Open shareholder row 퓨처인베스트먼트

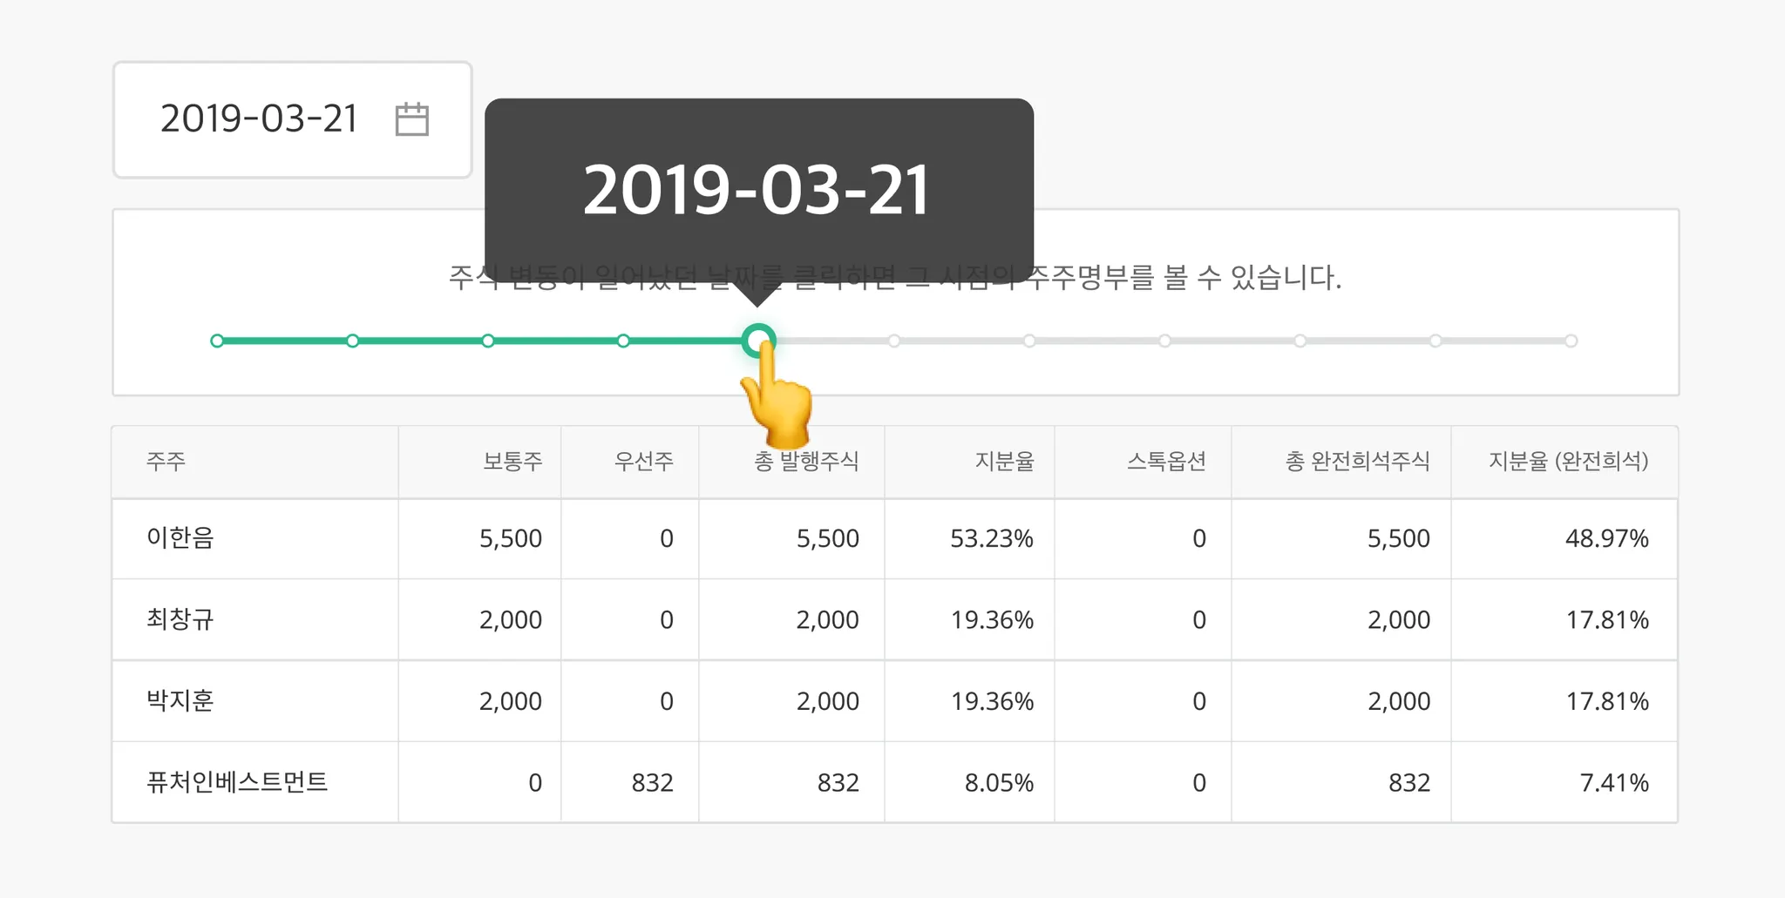895,782
